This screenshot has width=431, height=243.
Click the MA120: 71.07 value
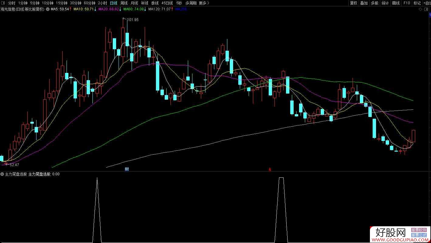(x=159, y=9)
